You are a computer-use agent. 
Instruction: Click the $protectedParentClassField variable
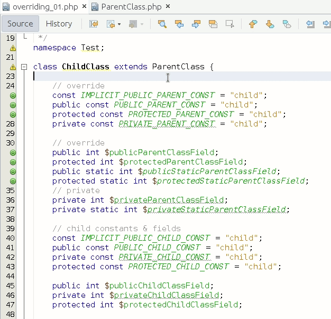181,162
